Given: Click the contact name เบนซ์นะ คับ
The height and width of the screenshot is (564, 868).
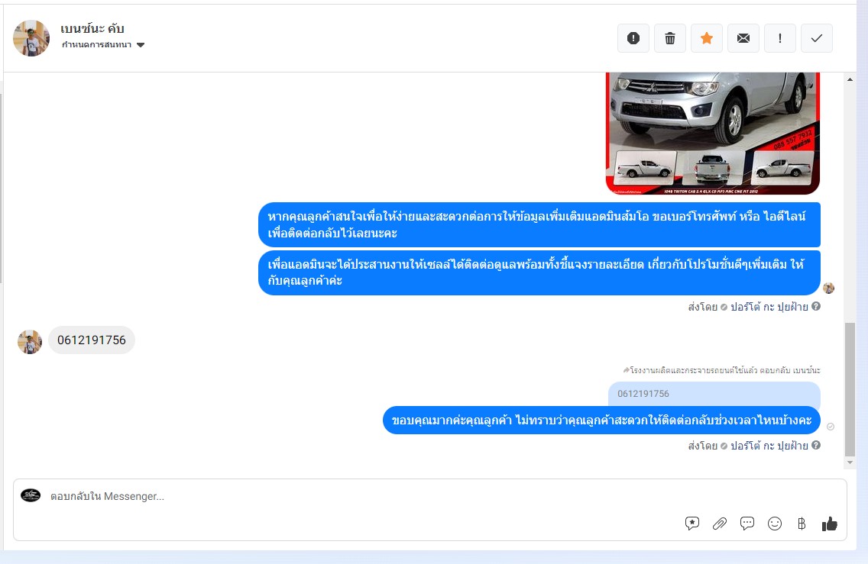Looking at the screenshot, I should point(92,29).
